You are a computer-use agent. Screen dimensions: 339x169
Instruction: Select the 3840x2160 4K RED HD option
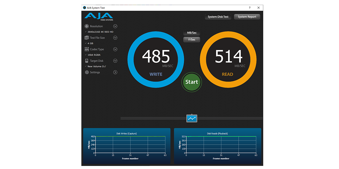click(100, 32)
